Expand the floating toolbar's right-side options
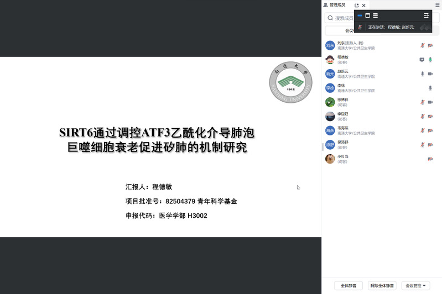Image resolution: width=442 pixels, height=294 pixels. pyautogui.click(x=427, y=15)
